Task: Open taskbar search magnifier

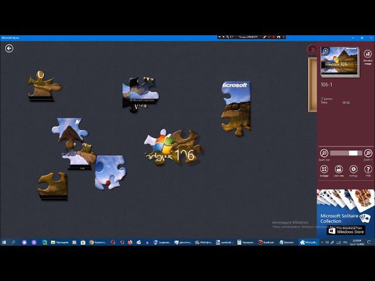Action: (x=13, y=242)
